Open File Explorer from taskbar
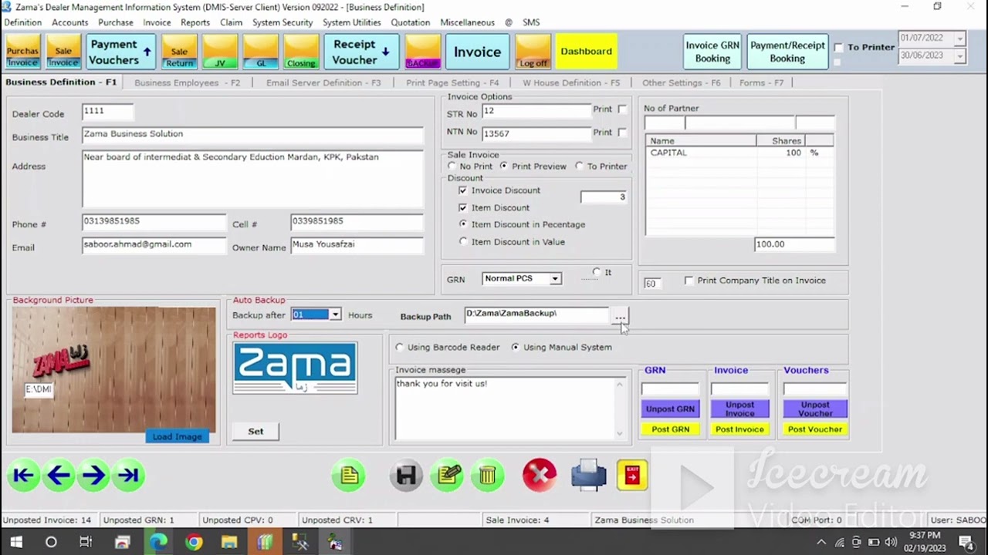 pos(229,542)
